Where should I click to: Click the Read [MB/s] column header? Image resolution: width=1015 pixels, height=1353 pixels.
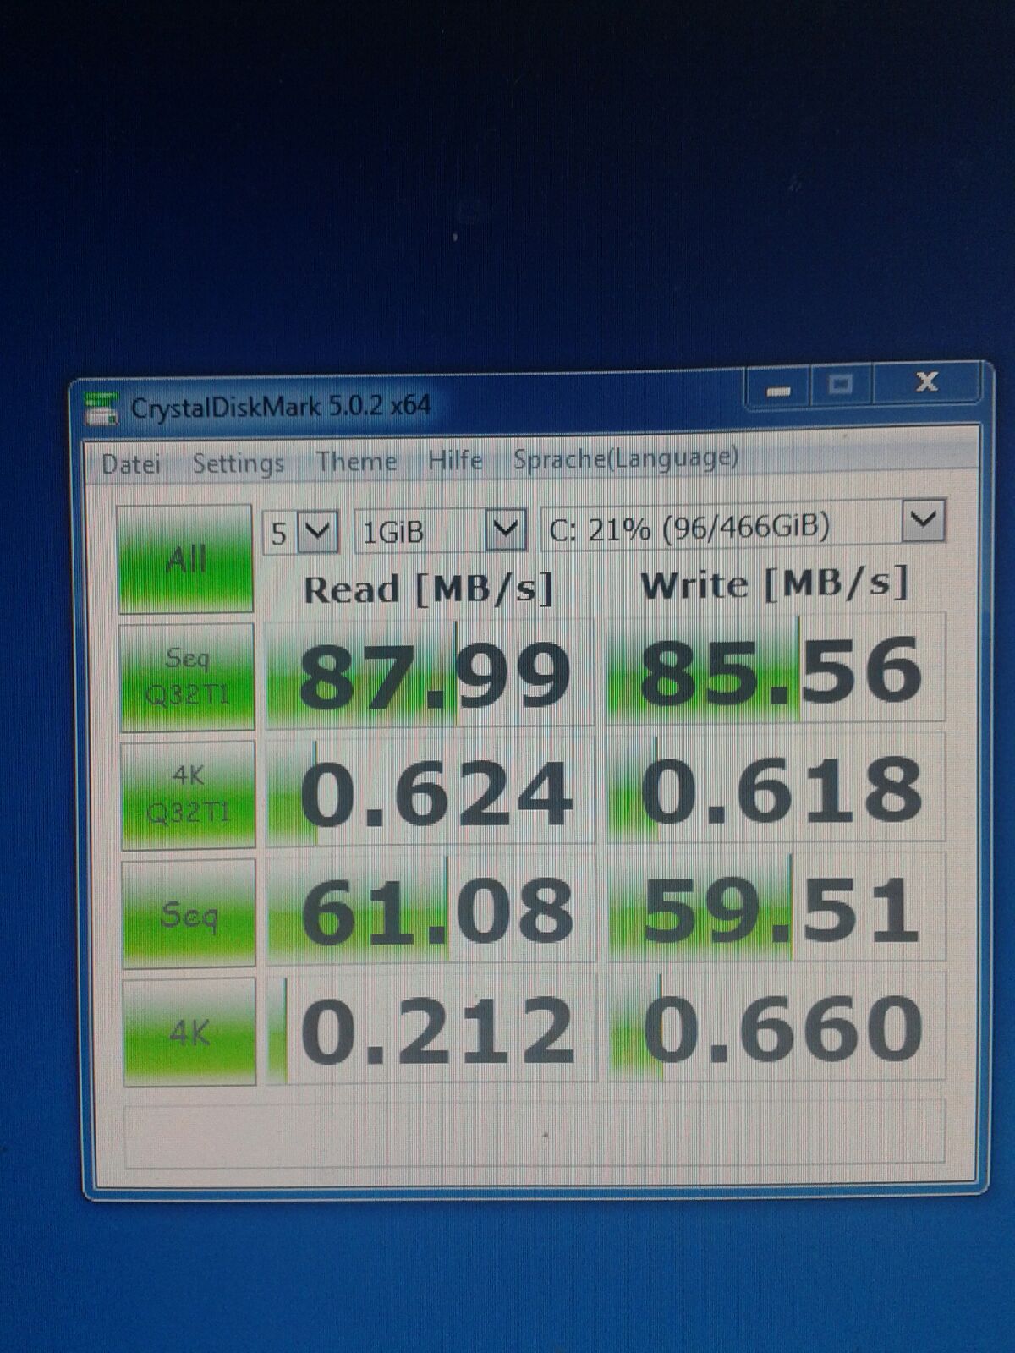point(428,589)
